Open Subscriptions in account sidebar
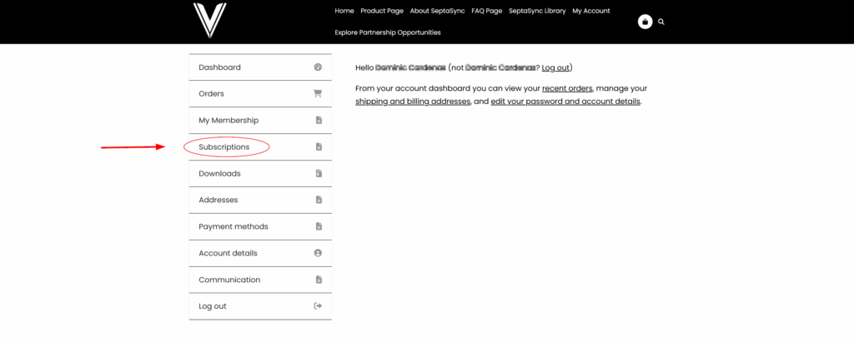 point(224,147)
